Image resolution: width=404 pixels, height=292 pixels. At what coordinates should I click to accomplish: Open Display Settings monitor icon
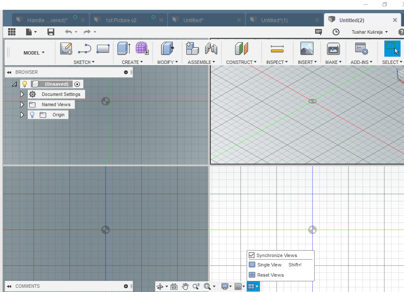[225, 286]
